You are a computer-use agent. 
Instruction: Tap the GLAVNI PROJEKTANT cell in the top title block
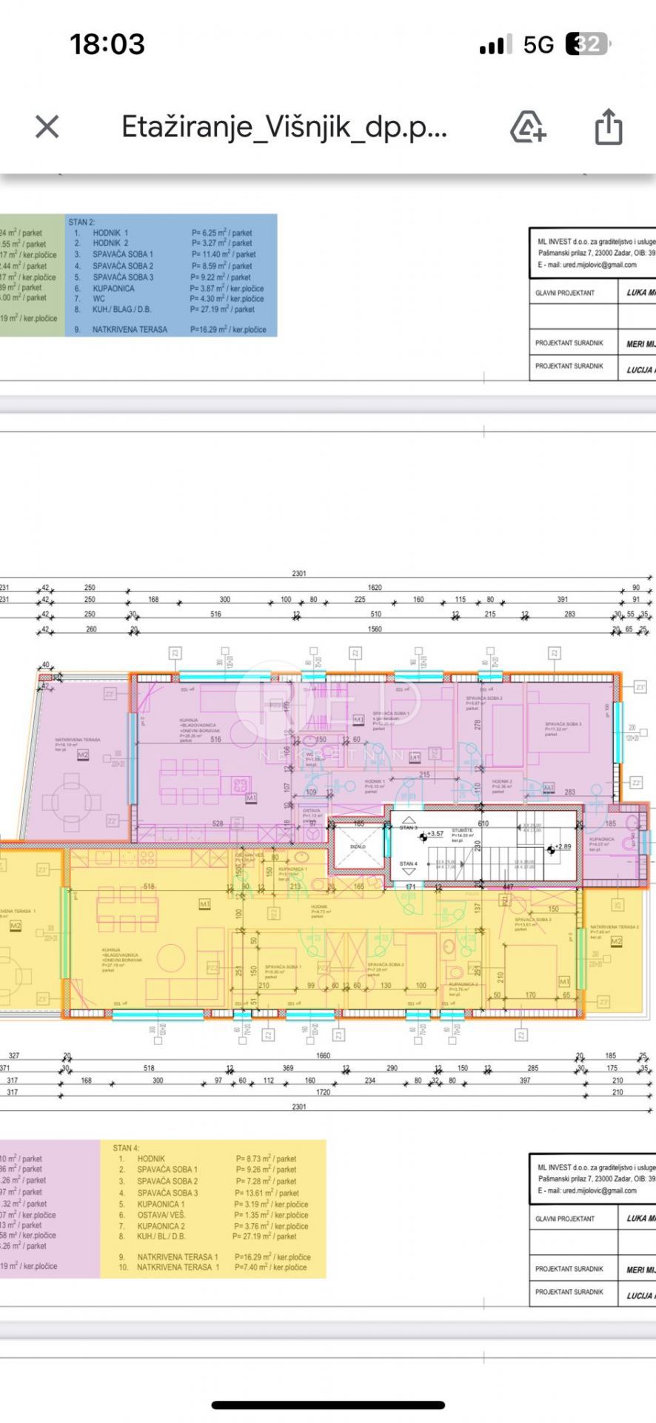point(566,293)
